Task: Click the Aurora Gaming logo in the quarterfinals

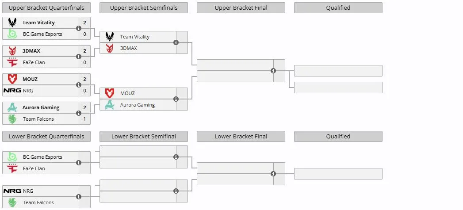Action: point(12,107)
